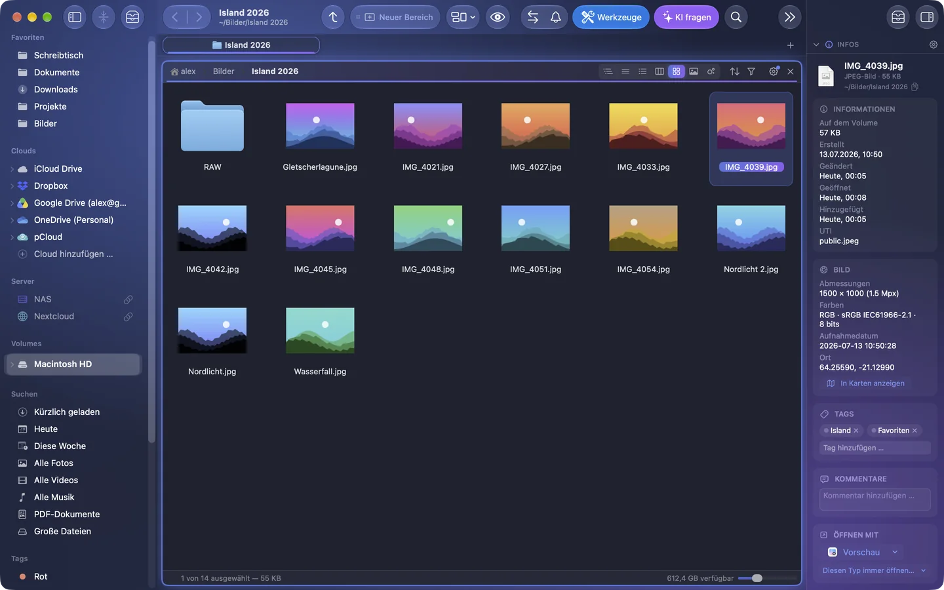Viewport: 944px width, 590px height.
Task: Open notifications via the bell icon
Action: pyautogui.click(x=556, y=17)
